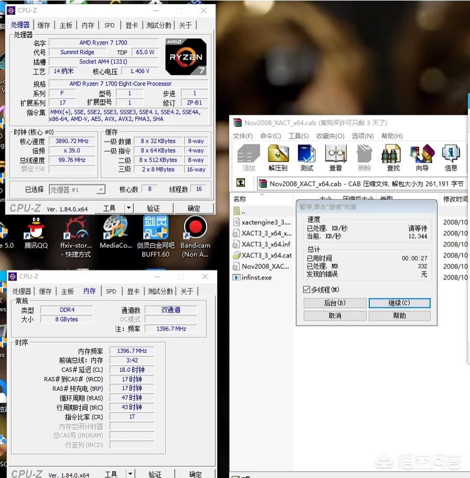Select XACT3_3_x64.inf file row
Screen dimensions: 470x478
click(262, 244)
